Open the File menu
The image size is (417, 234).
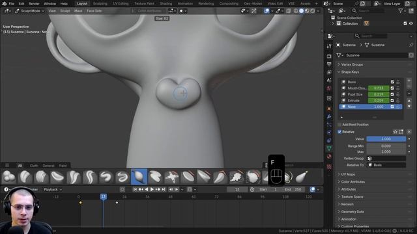coord(12,4)
